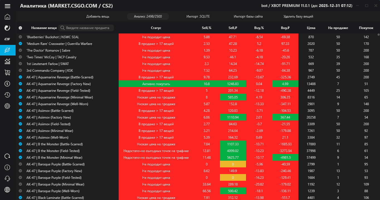380x200 pixels.
Task: Open the headset support icon
Action: coord(8,179)
